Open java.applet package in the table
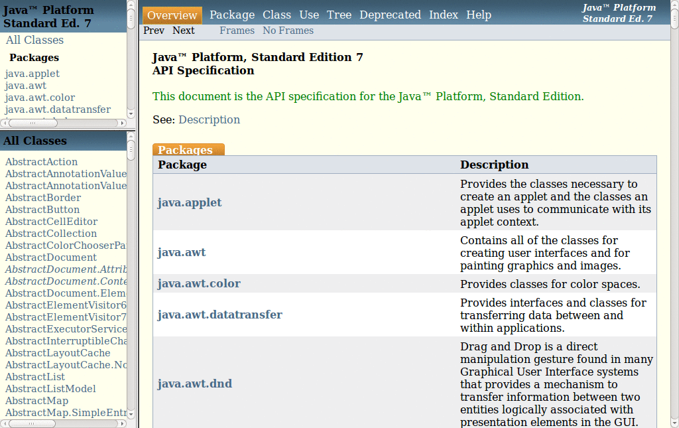The image size is (679, 428). click(x=189, y=203)
